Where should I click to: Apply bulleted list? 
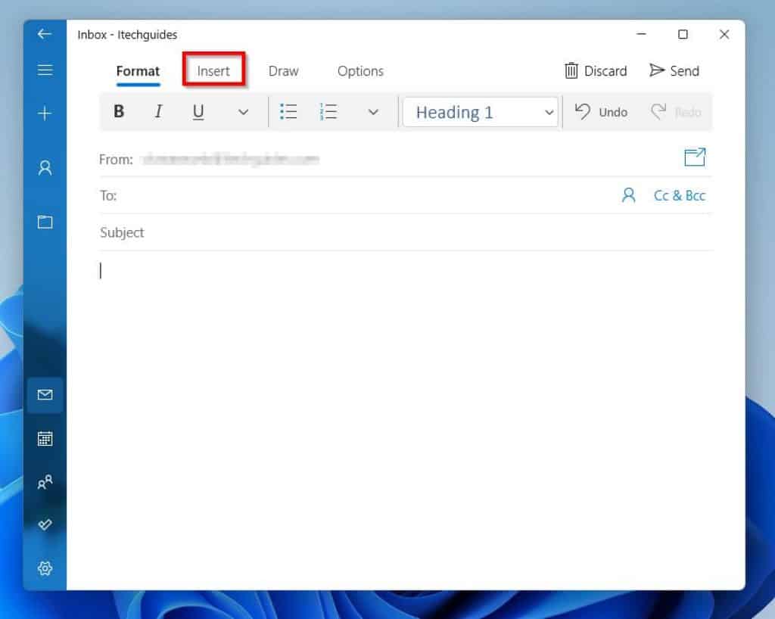pos(288,112)
